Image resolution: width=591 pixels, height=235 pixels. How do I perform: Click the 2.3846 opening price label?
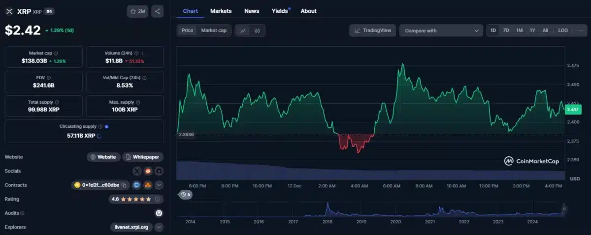tap(186, 134)
